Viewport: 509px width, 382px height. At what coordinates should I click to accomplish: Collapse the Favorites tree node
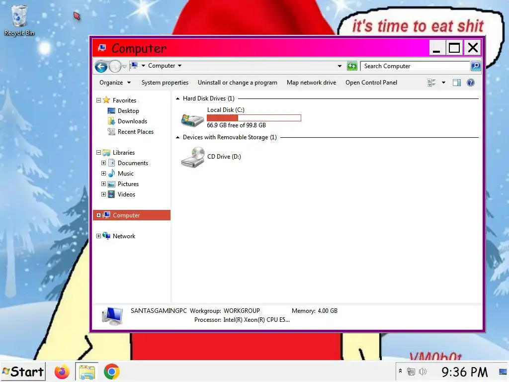pos(99,100)
